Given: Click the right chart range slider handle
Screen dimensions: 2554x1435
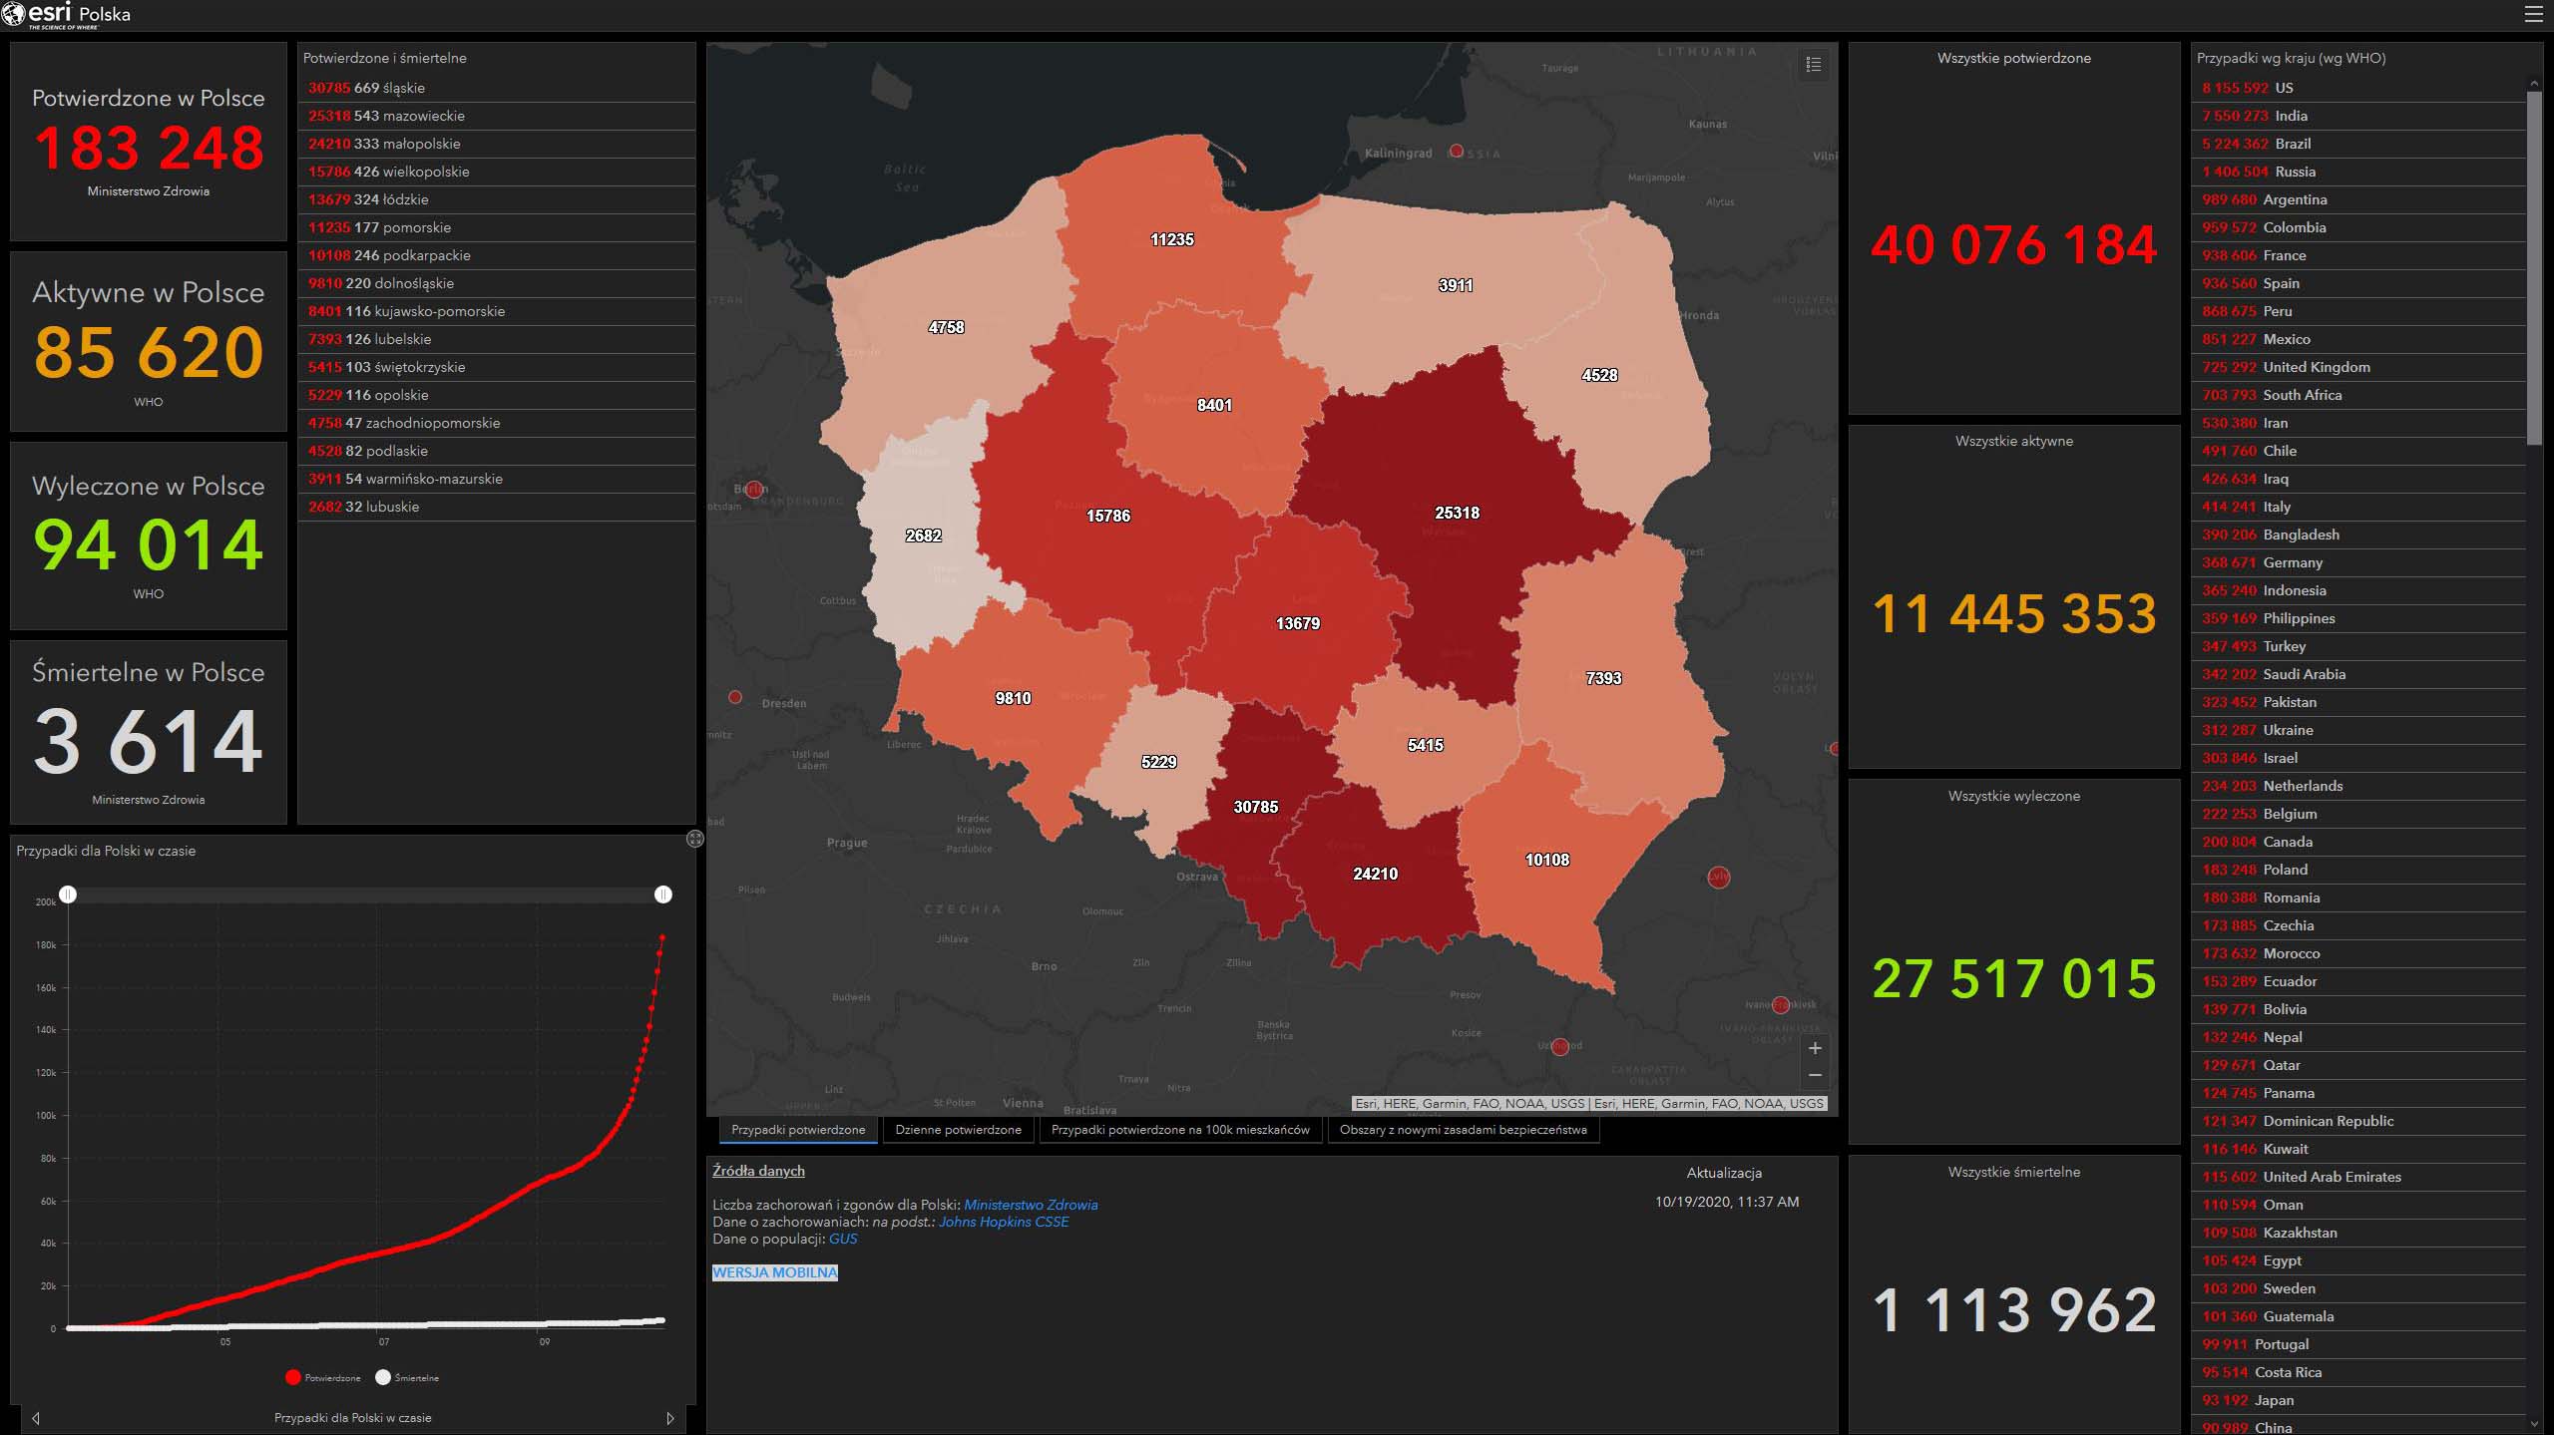Looking at the screenshot, I should pyautogui.click(x=663, y=895).
